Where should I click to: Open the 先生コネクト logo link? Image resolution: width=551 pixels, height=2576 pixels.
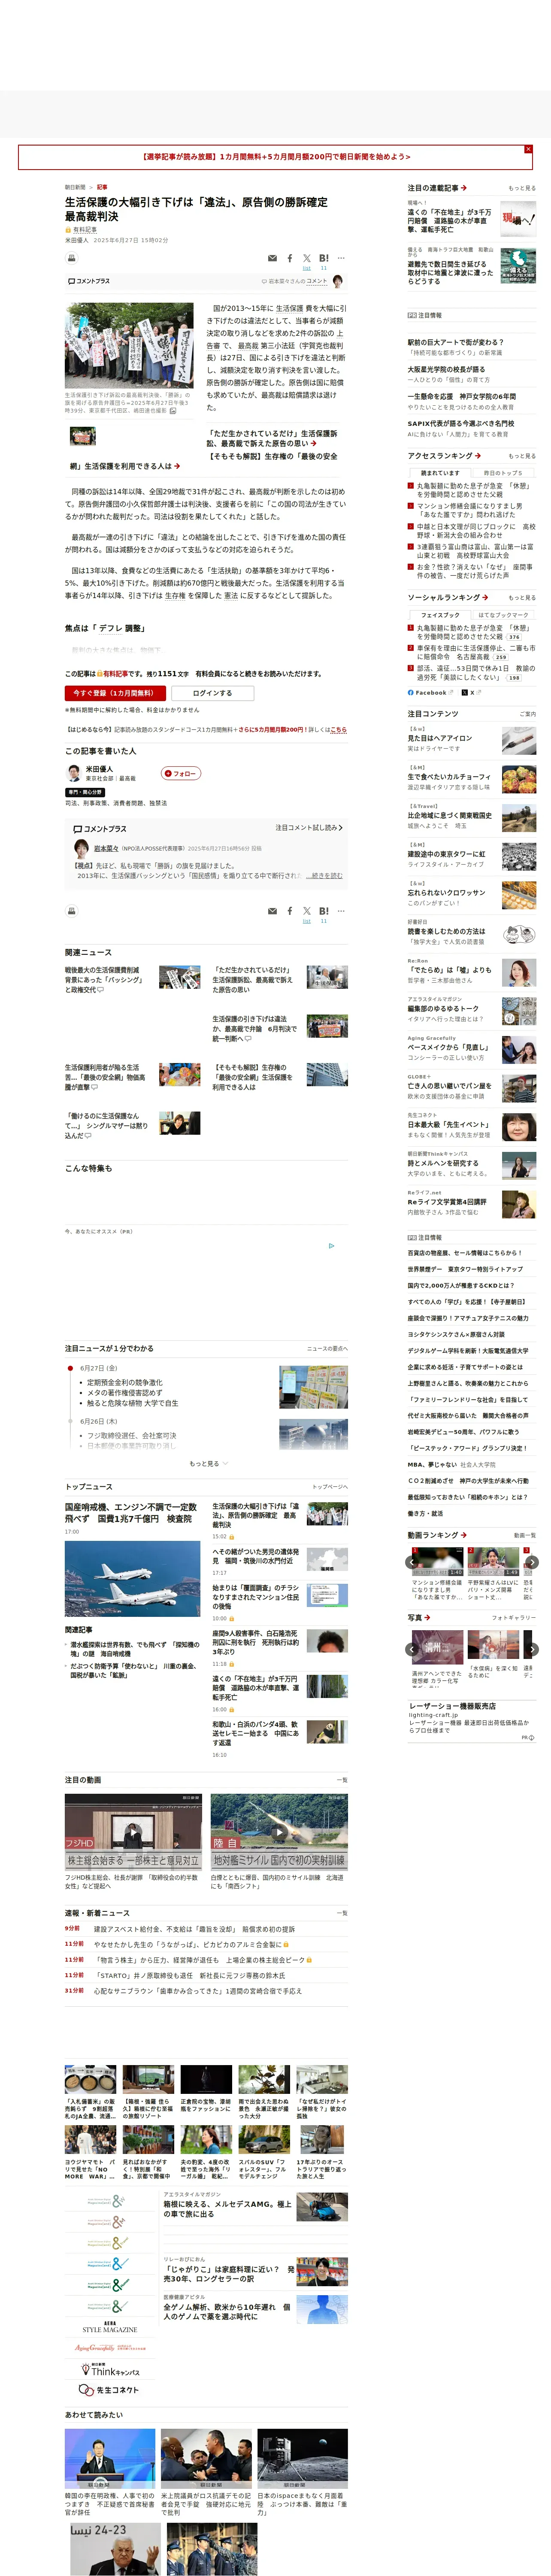click(109, 2390)
